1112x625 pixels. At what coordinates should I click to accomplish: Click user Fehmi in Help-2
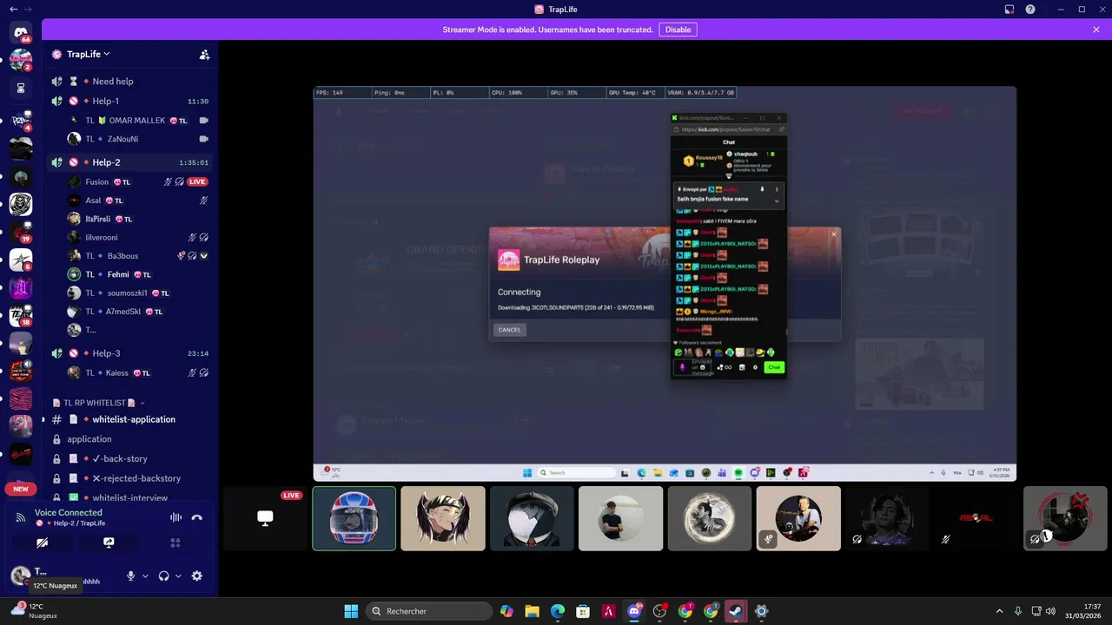point(139,274)
